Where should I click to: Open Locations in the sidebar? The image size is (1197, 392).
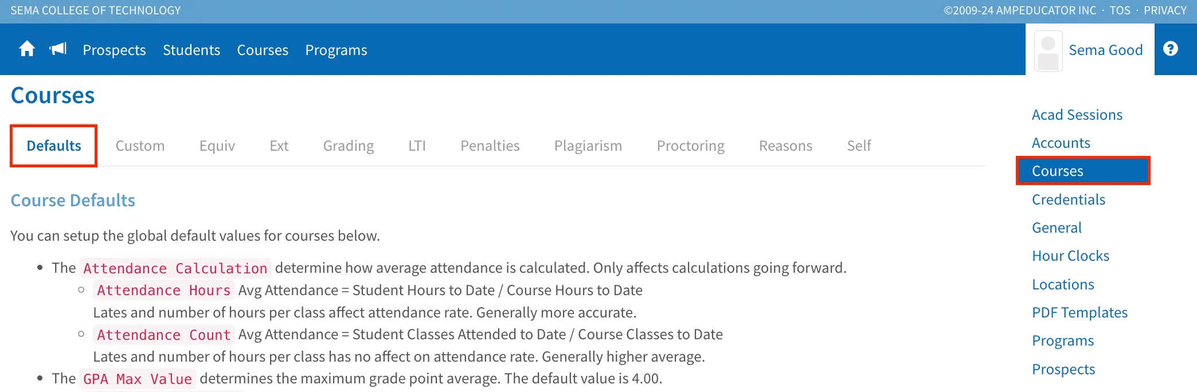point(1063,285)
